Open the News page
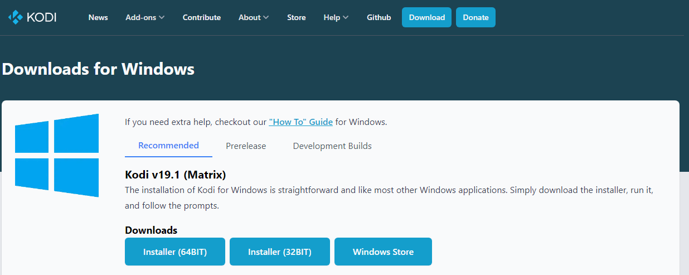689x275 pixels. (98, 17)
